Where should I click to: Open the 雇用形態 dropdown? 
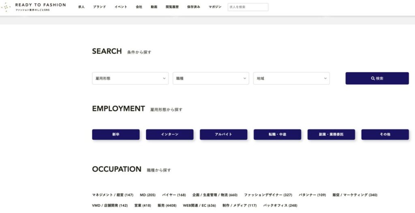pyautogui.click(x=130, y=78)
